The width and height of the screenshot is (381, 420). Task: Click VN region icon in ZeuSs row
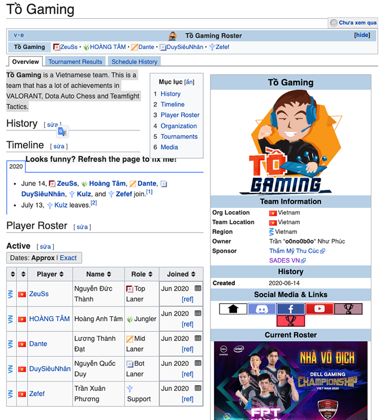coord(11,294)
